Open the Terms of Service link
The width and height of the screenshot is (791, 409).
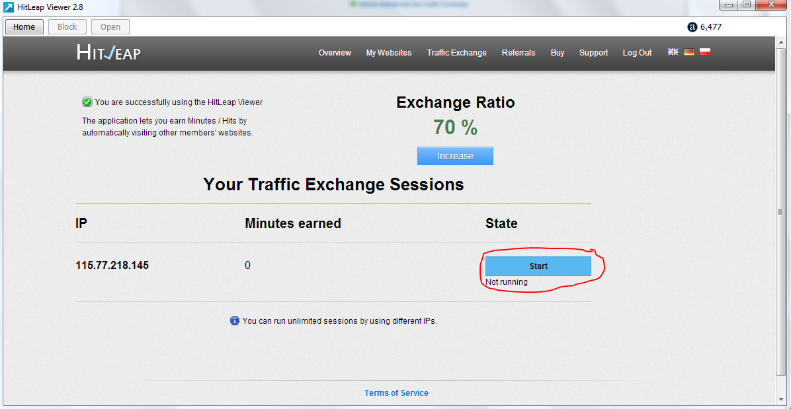tap(397, 393)
